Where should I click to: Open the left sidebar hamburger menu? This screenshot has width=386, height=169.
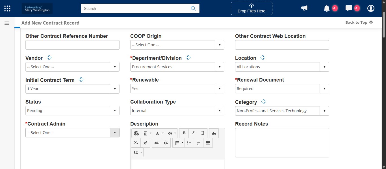(7, 23)
